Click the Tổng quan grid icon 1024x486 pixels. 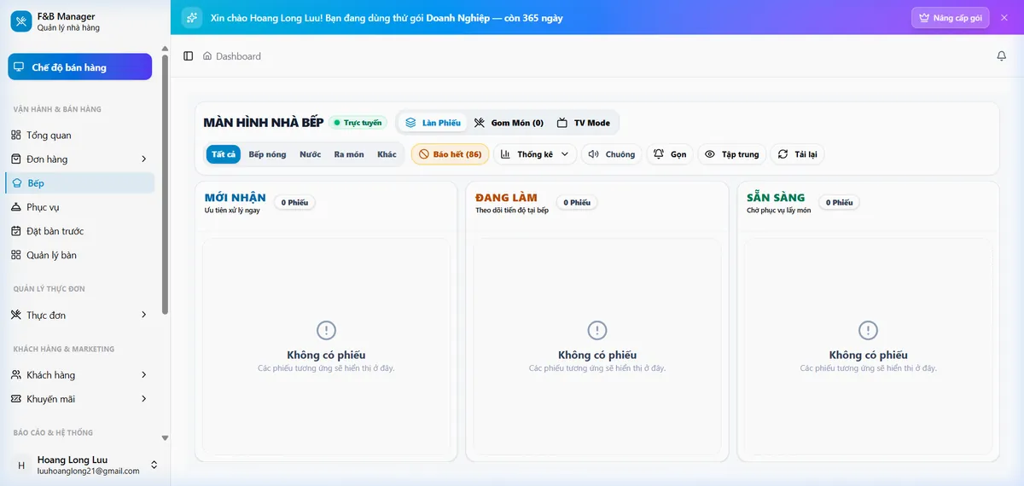pyautogui.click(x=16, y=135)
